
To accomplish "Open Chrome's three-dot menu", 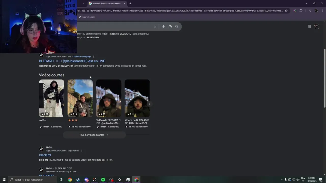I will click(322, 11).
